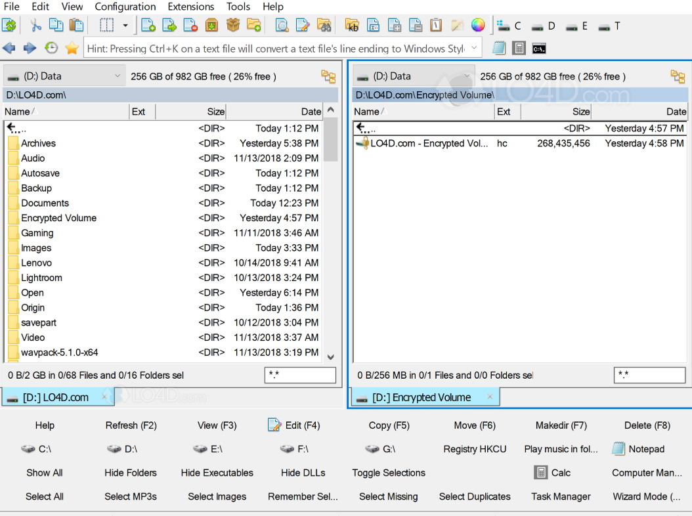
Task: Expand the right panel drive dropdown
Action: coord(467,76)
